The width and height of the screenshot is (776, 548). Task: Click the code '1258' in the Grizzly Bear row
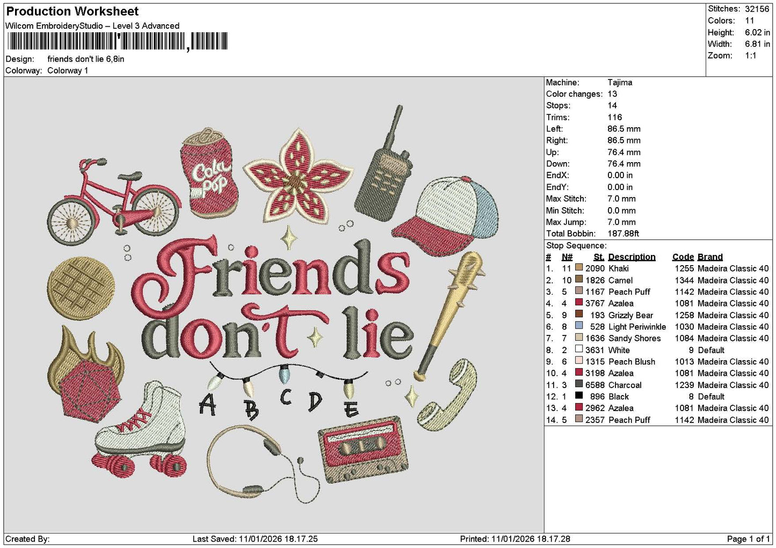(x=685, y=315)
